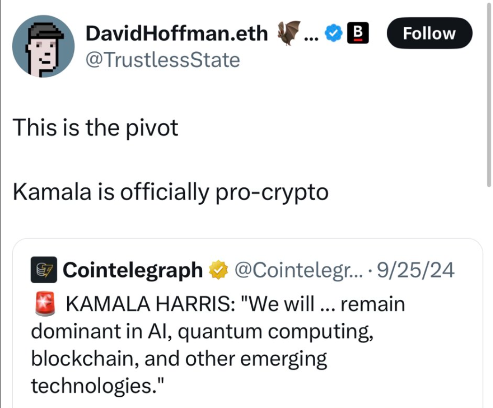Open the @TrustlessState handle
This screenshot has height=408, width=493.
pos(163,60)
